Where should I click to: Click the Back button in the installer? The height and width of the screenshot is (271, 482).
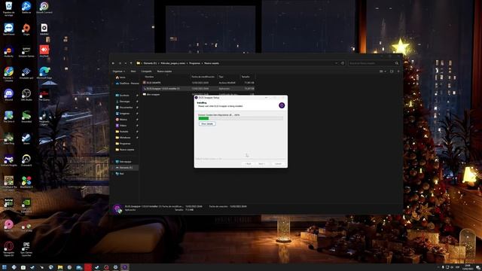click(249, 164)
